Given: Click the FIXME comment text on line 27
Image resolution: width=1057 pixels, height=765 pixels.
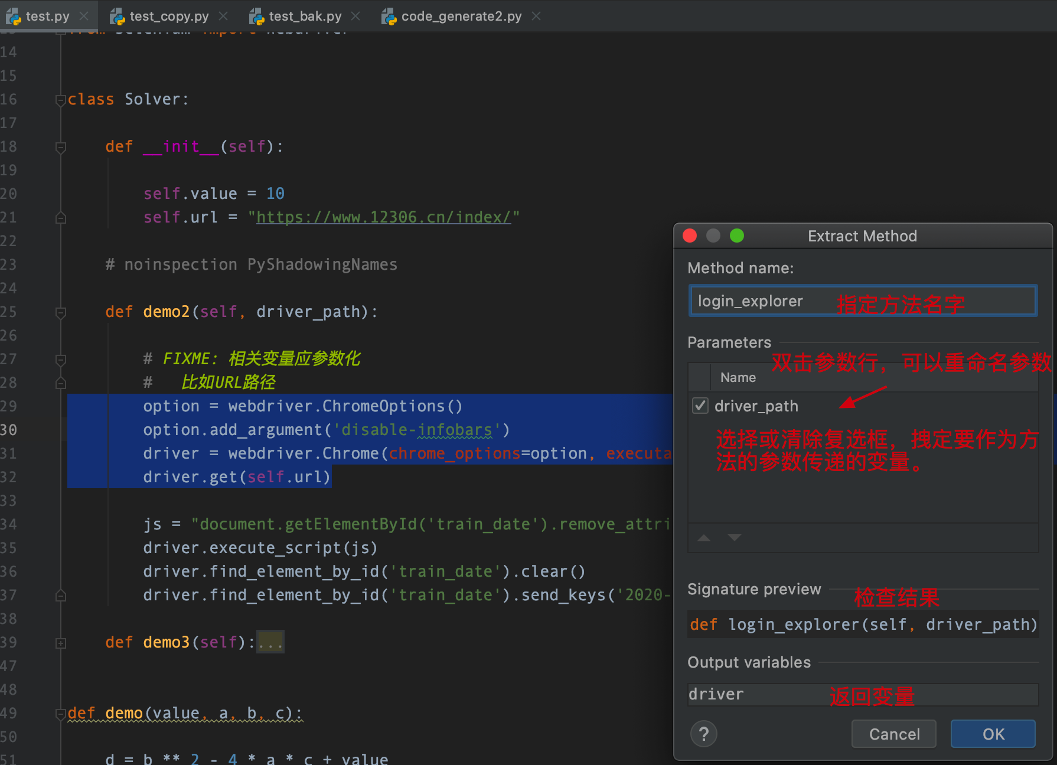Looking at the screenshot, I should click(252, 359).
